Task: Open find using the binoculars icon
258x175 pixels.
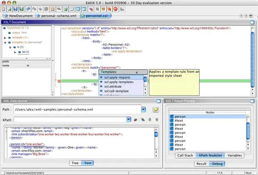Action: (59, 9)
